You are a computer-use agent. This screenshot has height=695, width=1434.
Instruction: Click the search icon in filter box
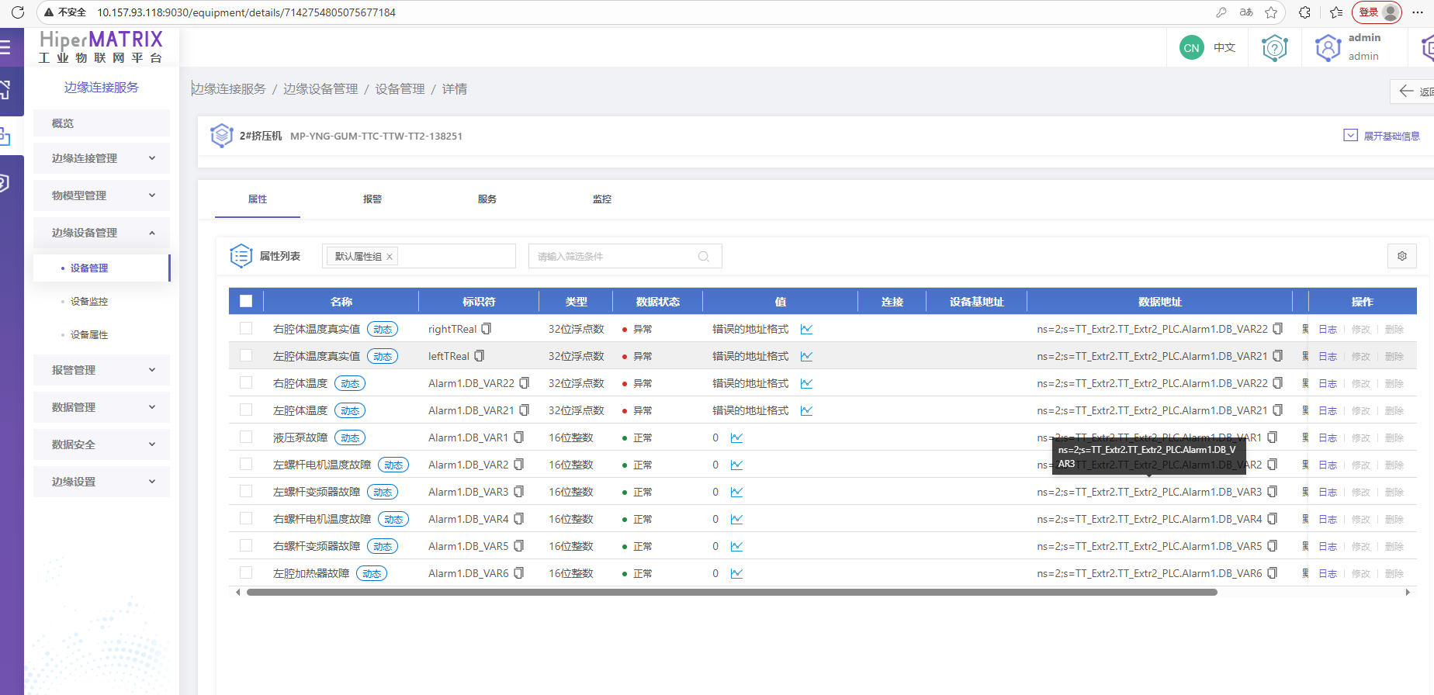tap(703, 257)
